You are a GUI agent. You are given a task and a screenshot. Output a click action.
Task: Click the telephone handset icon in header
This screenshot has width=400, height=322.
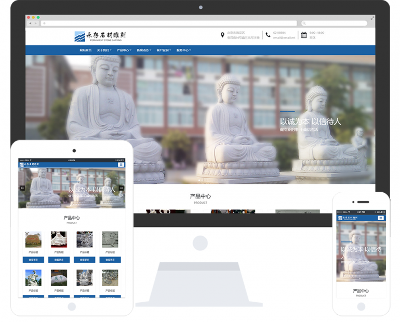click(268, 35)
